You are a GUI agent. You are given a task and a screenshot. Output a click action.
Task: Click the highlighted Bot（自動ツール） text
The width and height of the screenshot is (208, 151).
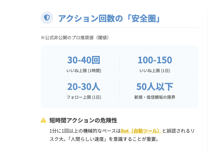[141, 131]
